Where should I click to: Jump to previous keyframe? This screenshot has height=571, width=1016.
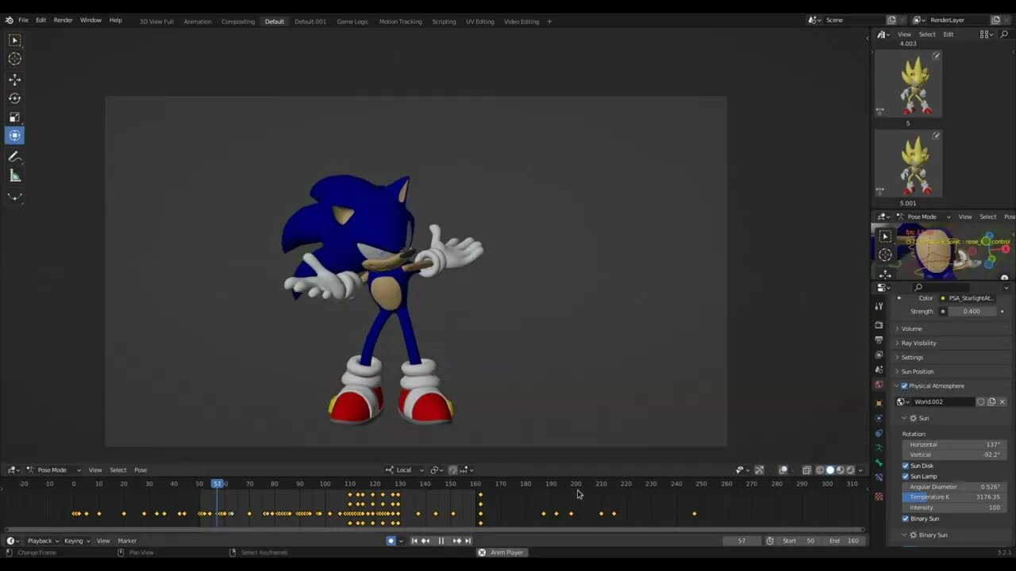(425, 541)
